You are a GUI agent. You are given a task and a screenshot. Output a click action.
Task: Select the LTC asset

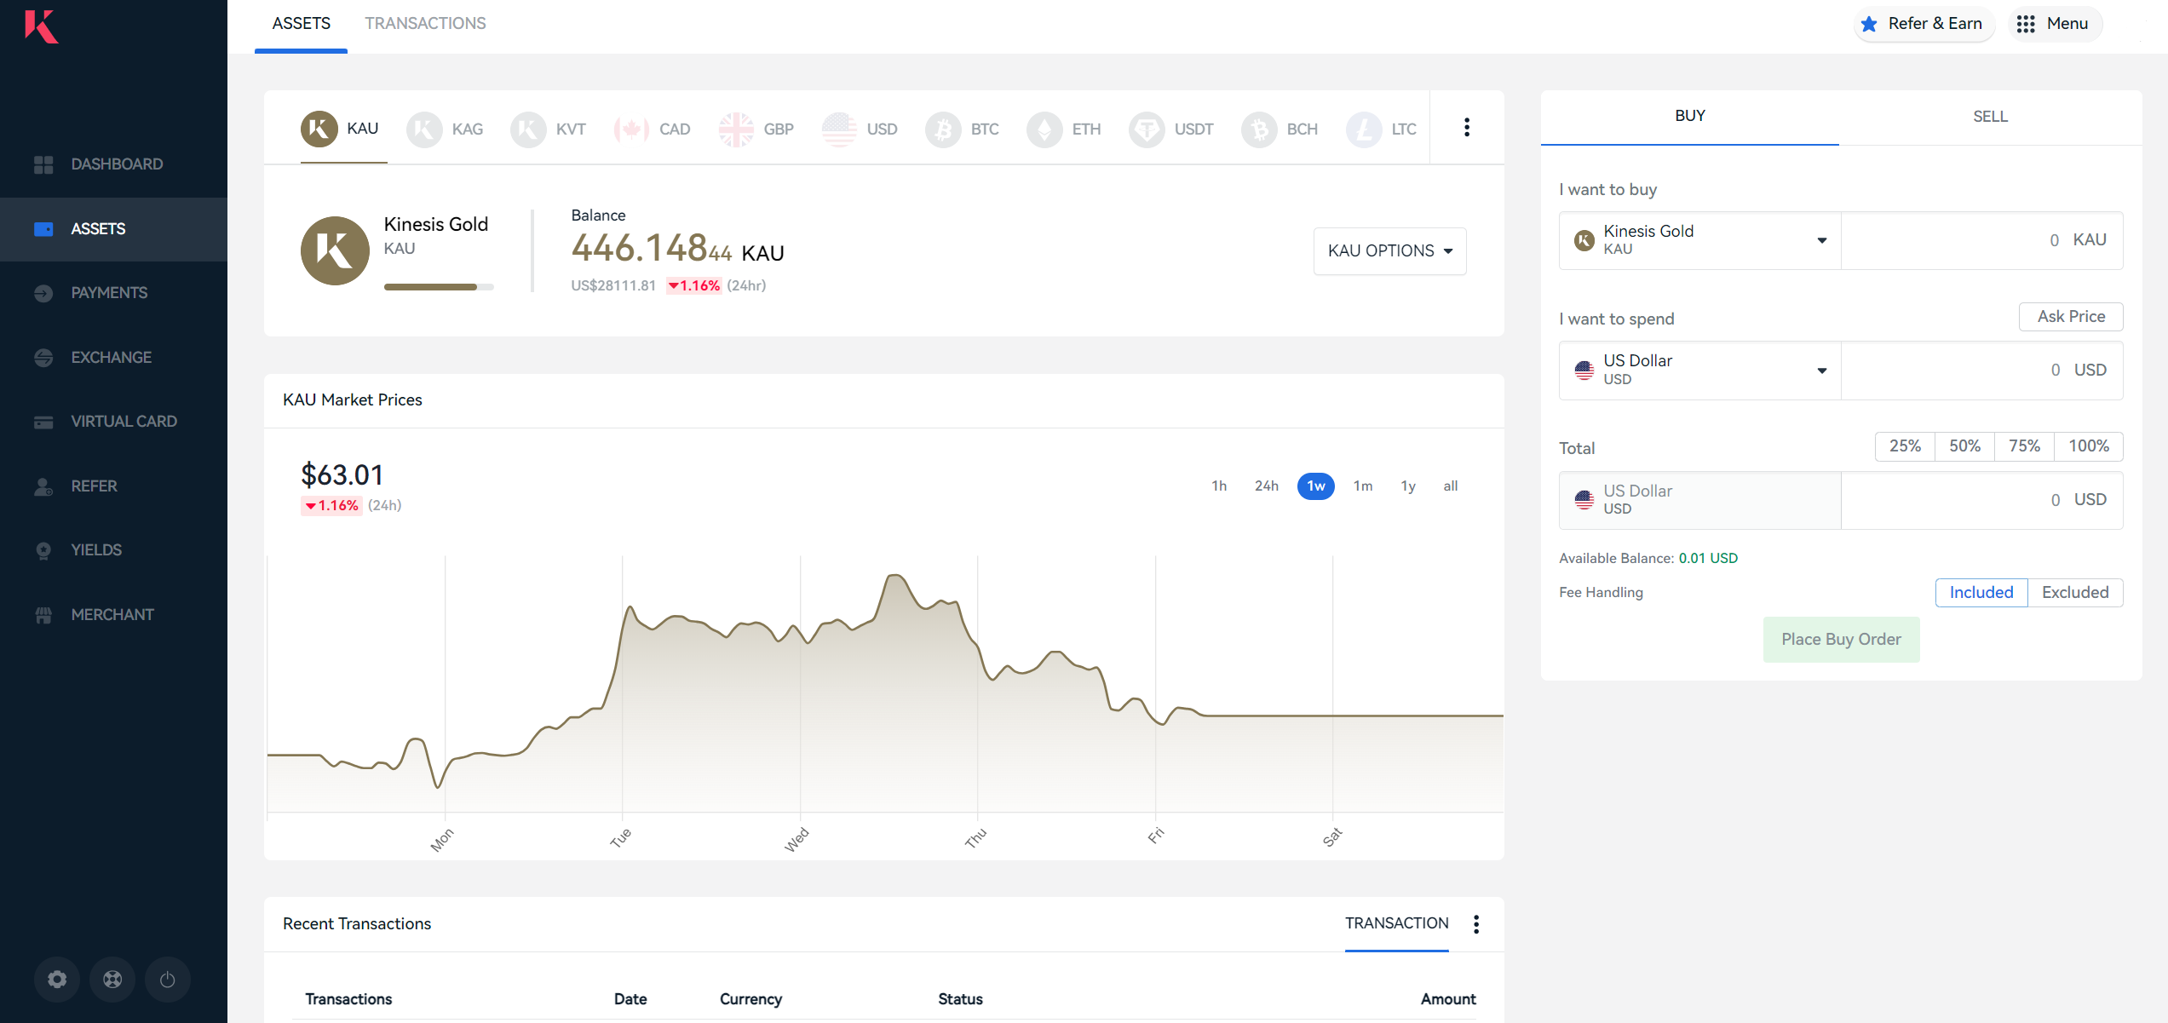coord(1382,129)
